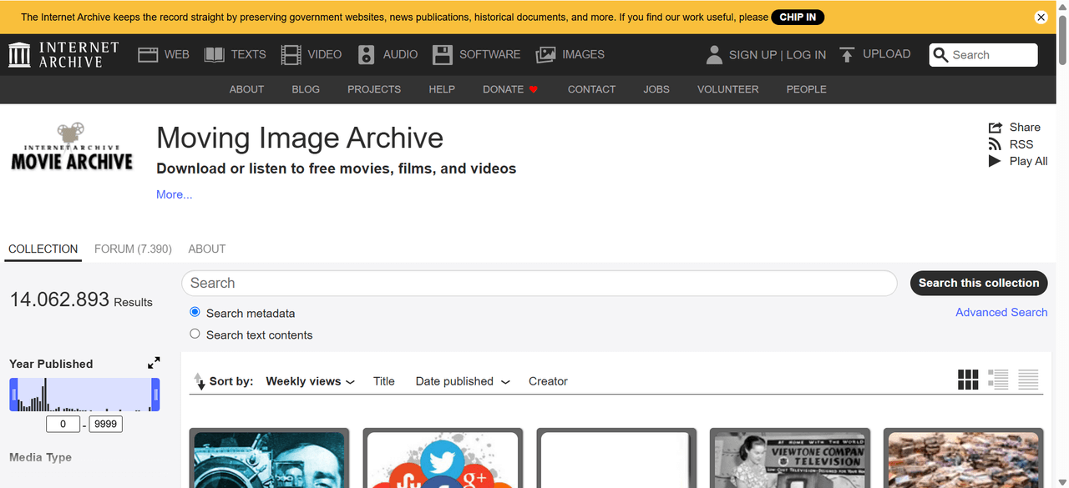Click the user avatar icon
The image size is (1069, 488).
pyautogui.click(x=714, y=55)
